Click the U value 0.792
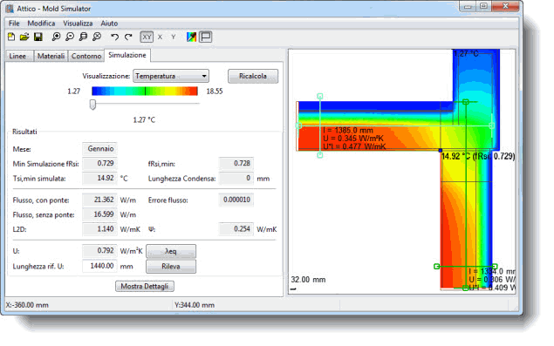The width and height of the screenshot is (554, 346). pos(99,251)
